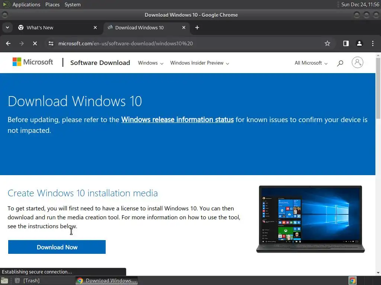Click the scrollbar up arrow
Screen dimensions: 381x285
(378, 55)
